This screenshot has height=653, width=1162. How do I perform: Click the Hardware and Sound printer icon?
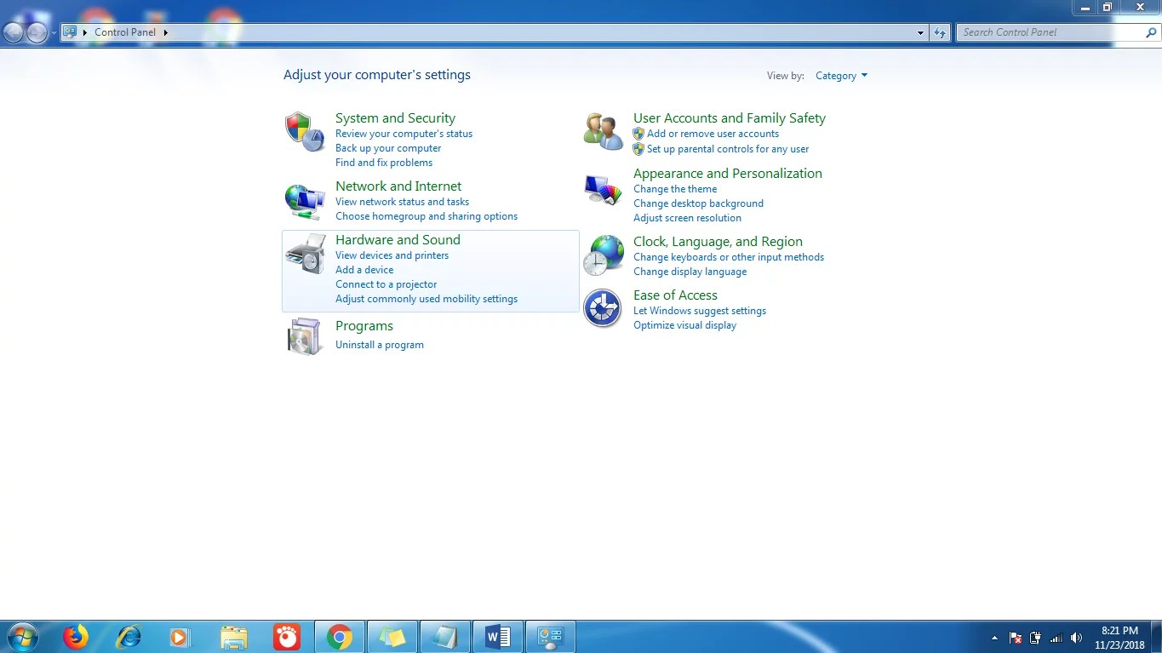[304, 254]
